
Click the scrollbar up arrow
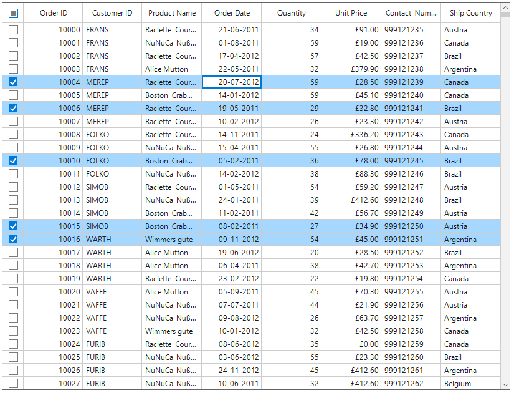point(505,7)
